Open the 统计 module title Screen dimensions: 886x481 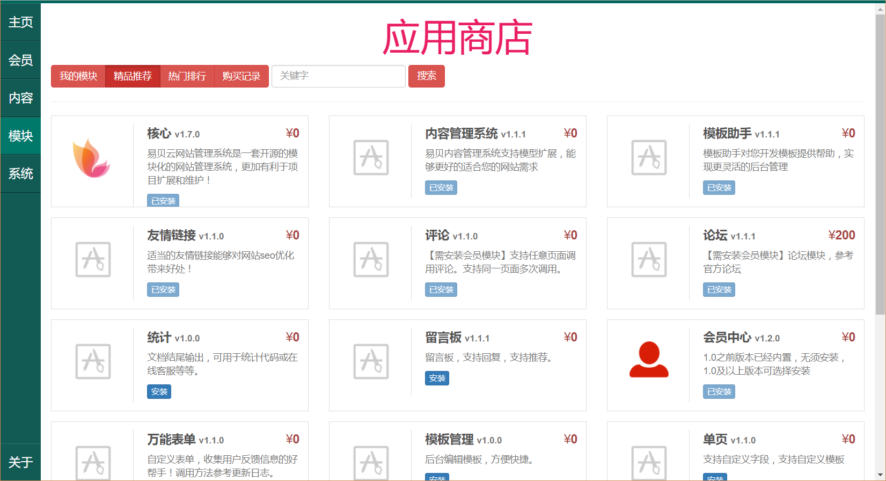point(159,337)
